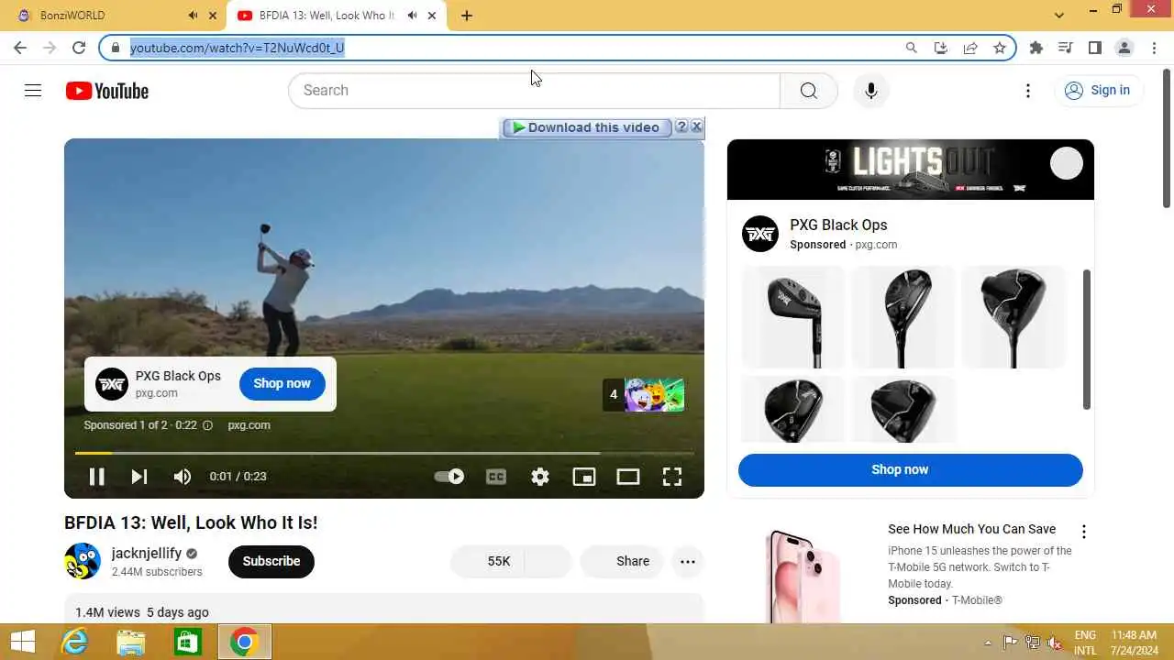The image size is (1174, 660).
Task: Subscribe to jacknjellify channel
Action: [271, 561]
